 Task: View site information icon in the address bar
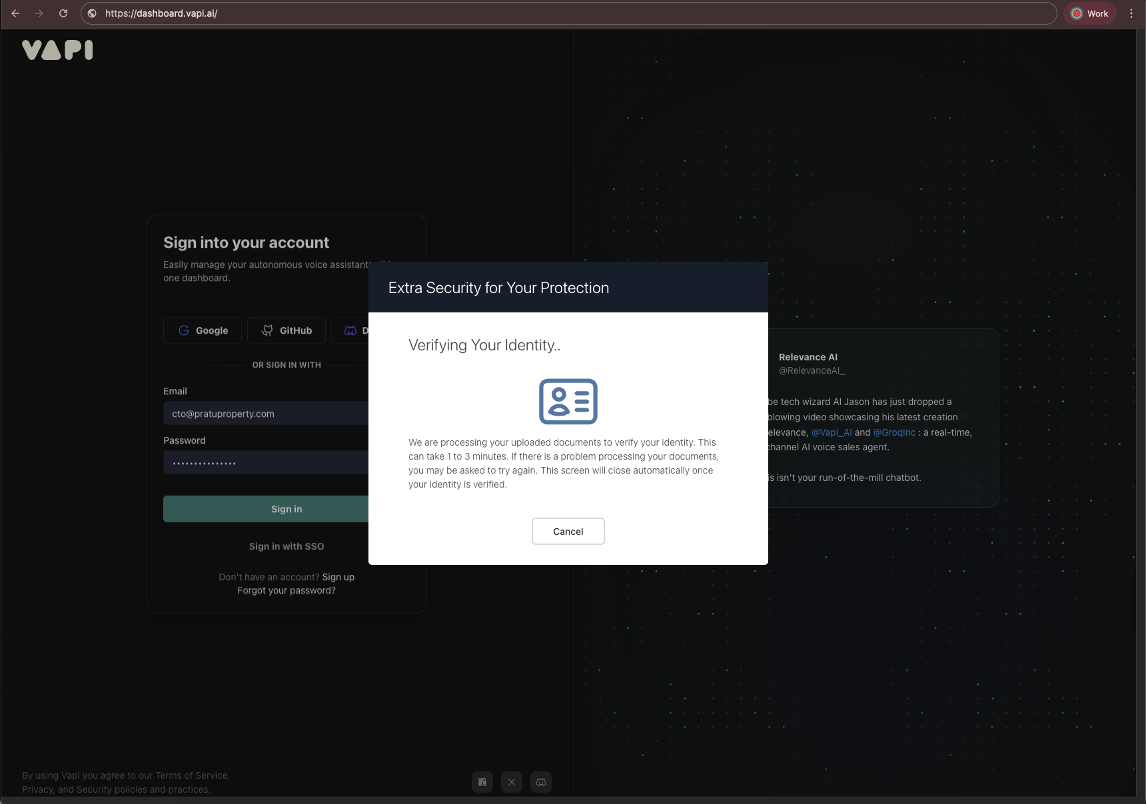click(x=92, y=13)
